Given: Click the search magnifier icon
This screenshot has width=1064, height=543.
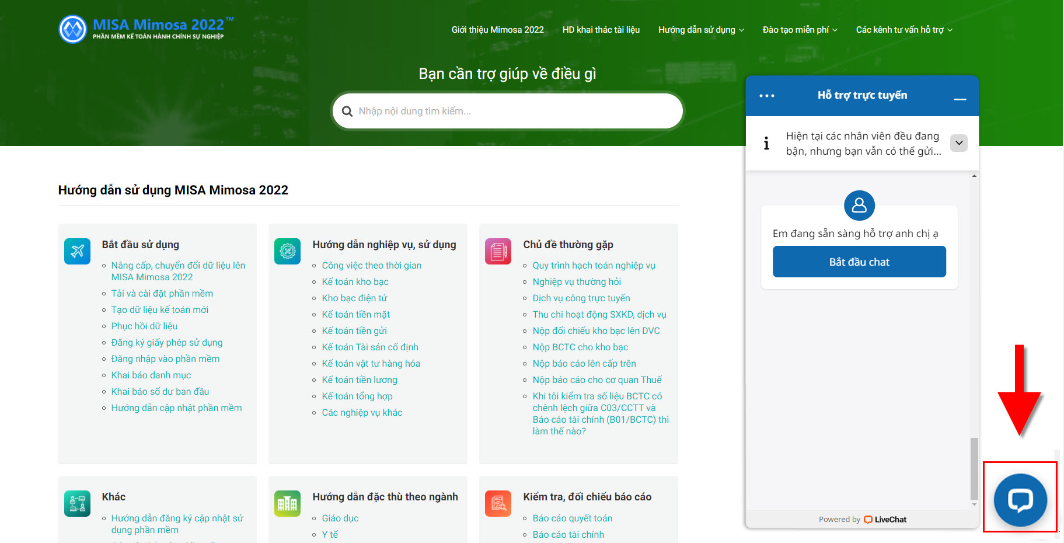Looking at the screenshot, I should point(347,111).
